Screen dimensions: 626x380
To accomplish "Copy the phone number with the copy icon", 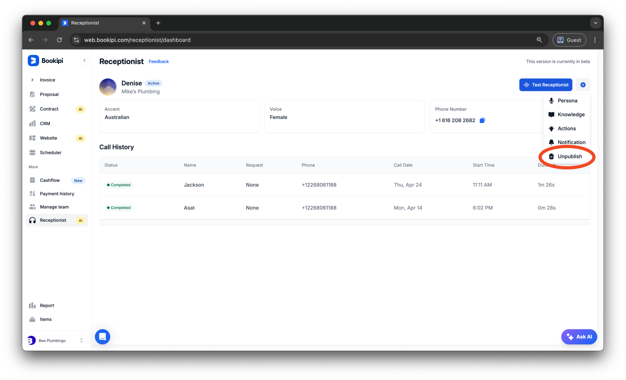I will pos(482,120).
